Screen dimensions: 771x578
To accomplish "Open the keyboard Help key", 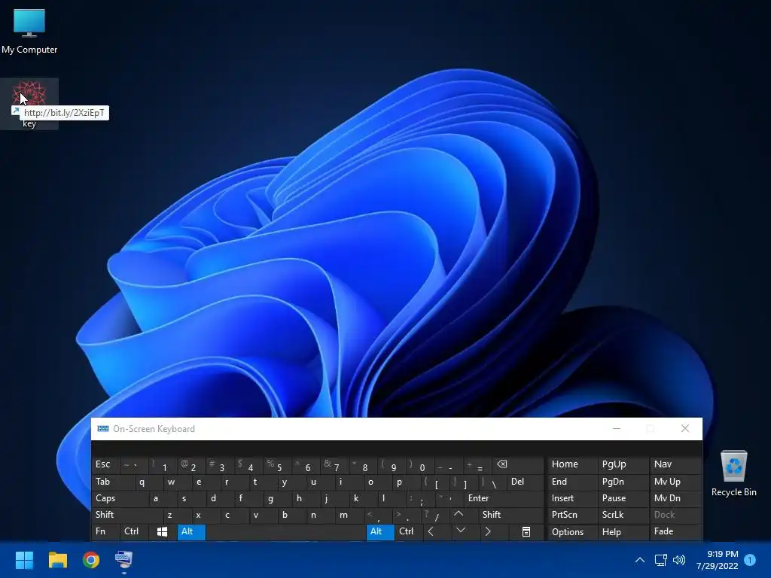I will click(623, 532).
